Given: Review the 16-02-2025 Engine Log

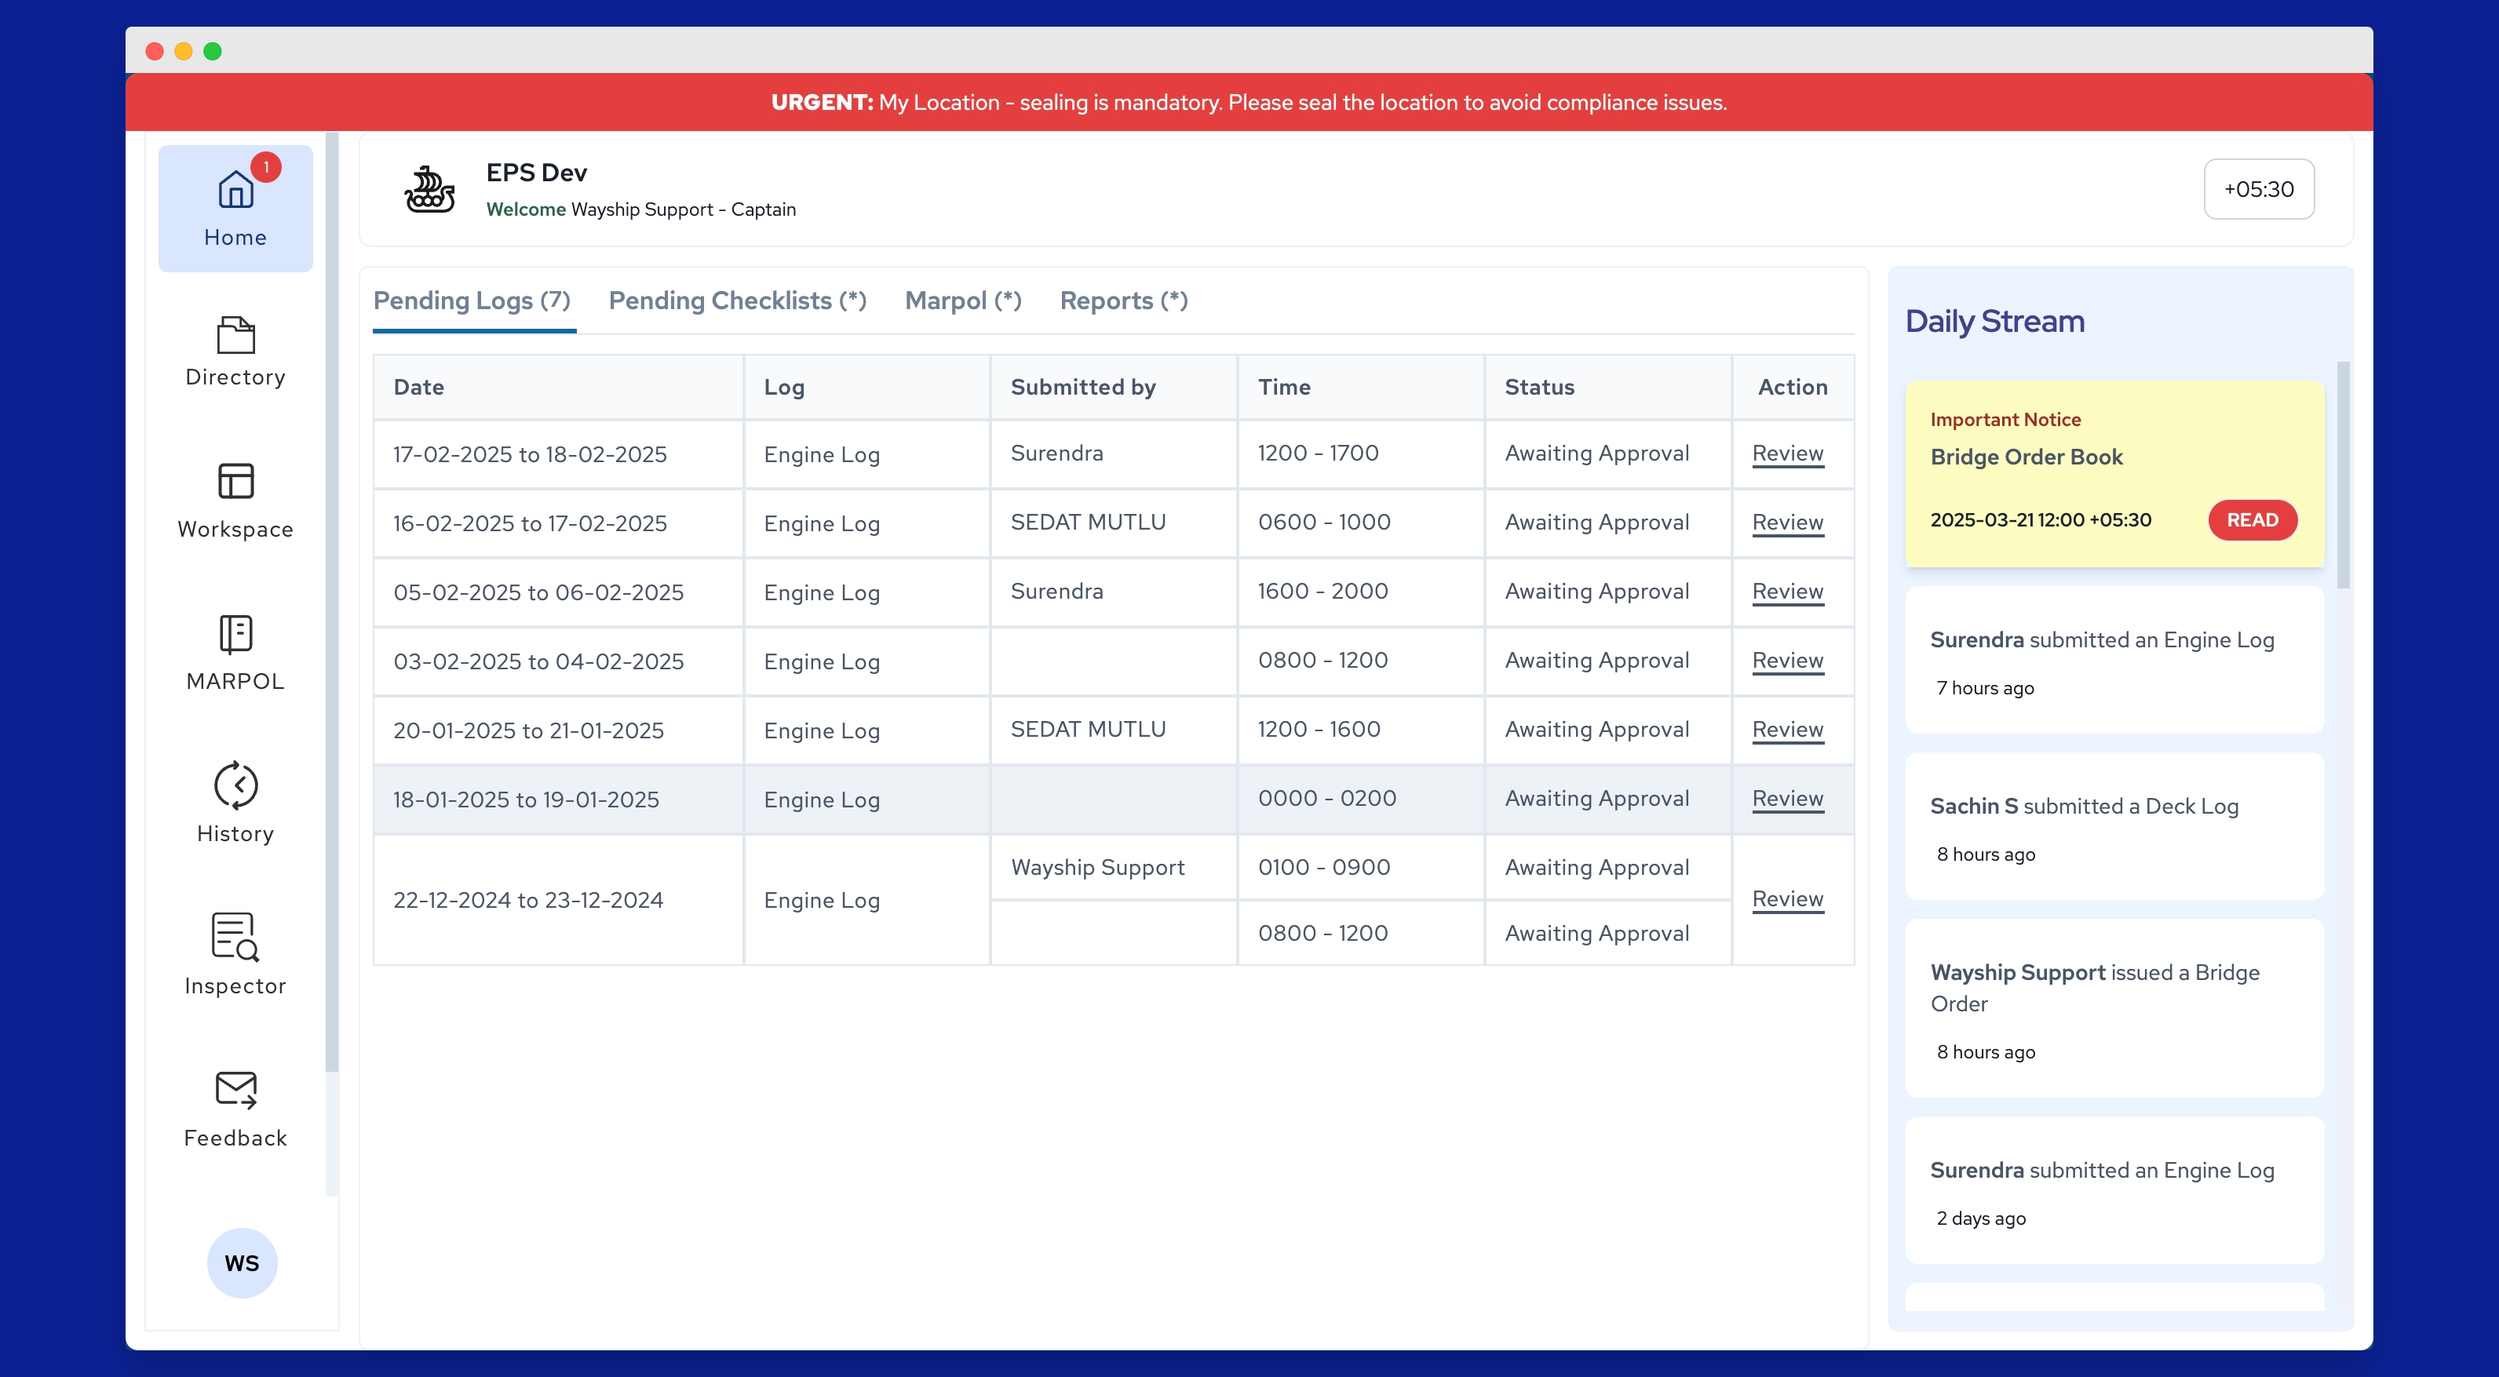Looking at the screenshot, I should point(1787,522).
